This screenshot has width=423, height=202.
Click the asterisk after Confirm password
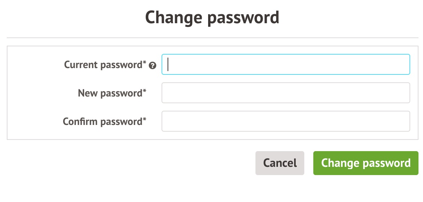144,120
